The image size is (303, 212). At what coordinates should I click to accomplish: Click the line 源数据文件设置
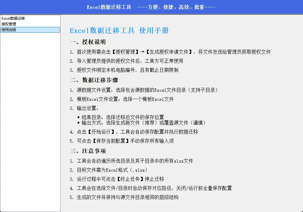(144, 90)
